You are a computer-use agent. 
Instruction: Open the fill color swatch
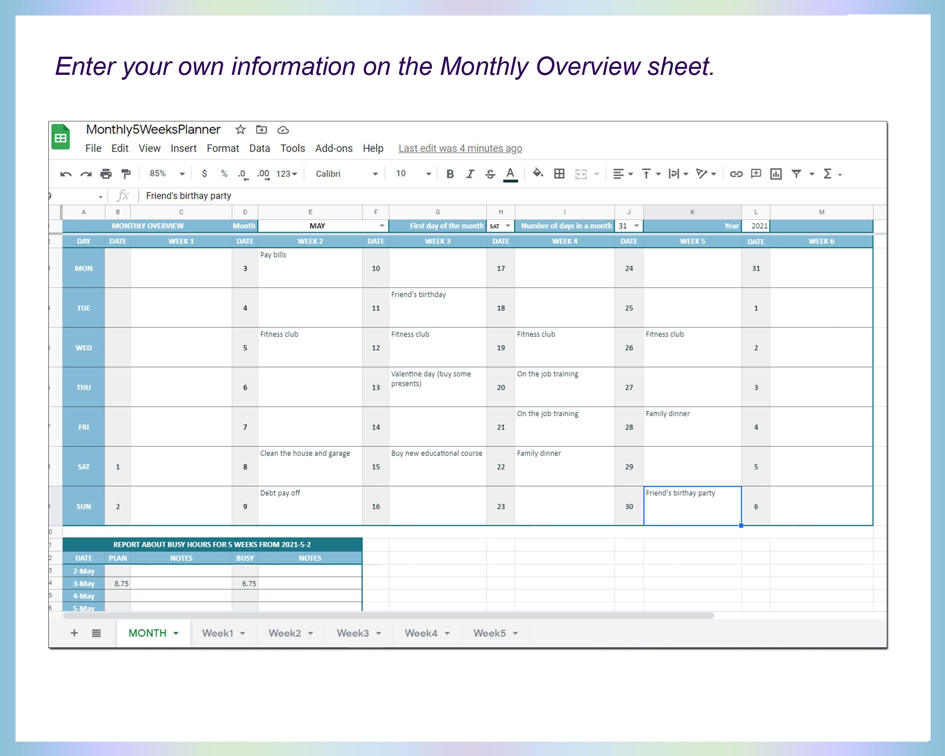pyautogui.click(x=538, y=174)
